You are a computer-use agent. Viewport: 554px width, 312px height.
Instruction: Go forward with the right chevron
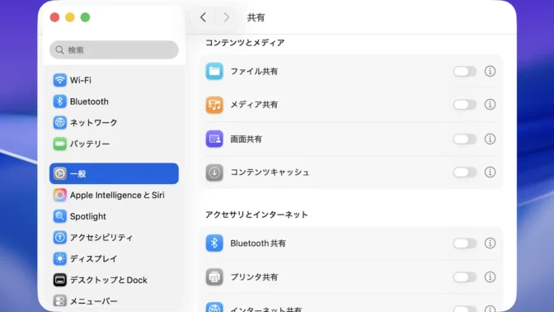point(227,17)
